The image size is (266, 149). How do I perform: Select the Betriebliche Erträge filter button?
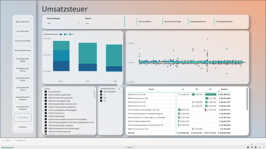[173, 21]
